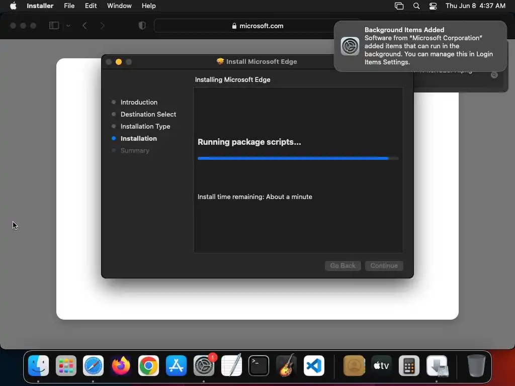Image resolution: width=515 pixels, height=386 pixels.
Task: Click the Install time remaining text
Action: (255, 197)
